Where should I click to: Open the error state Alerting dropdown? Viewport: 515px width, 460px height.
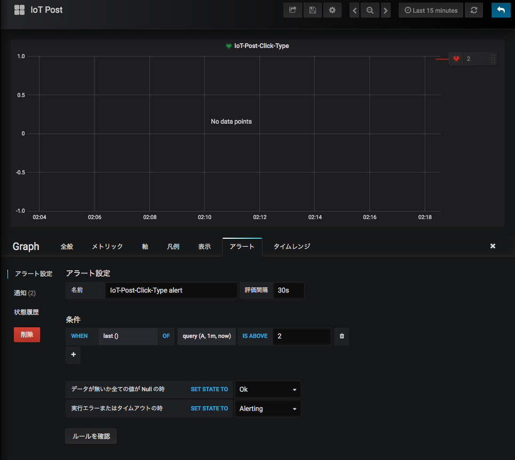point(268,408)
